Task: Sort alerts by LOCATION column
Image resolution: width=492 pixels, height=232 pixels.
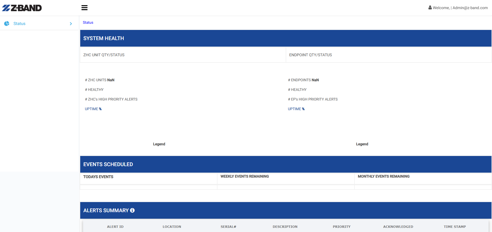Action: 172,227
